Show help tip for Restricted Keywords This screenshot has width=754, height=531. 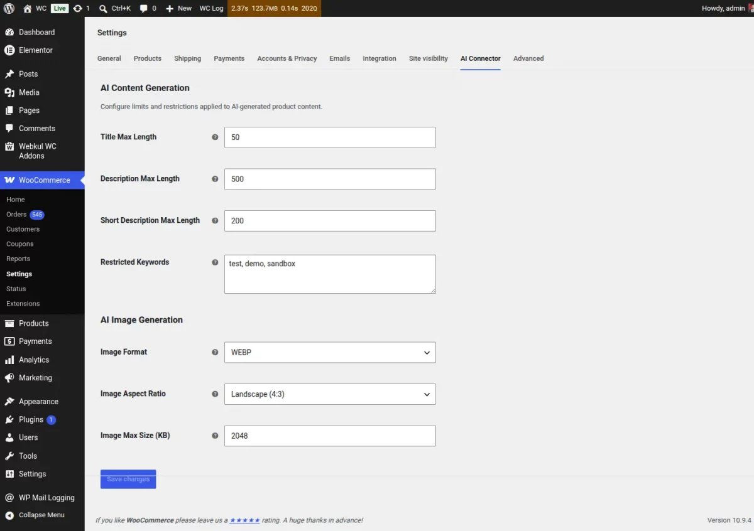[215, 262]
